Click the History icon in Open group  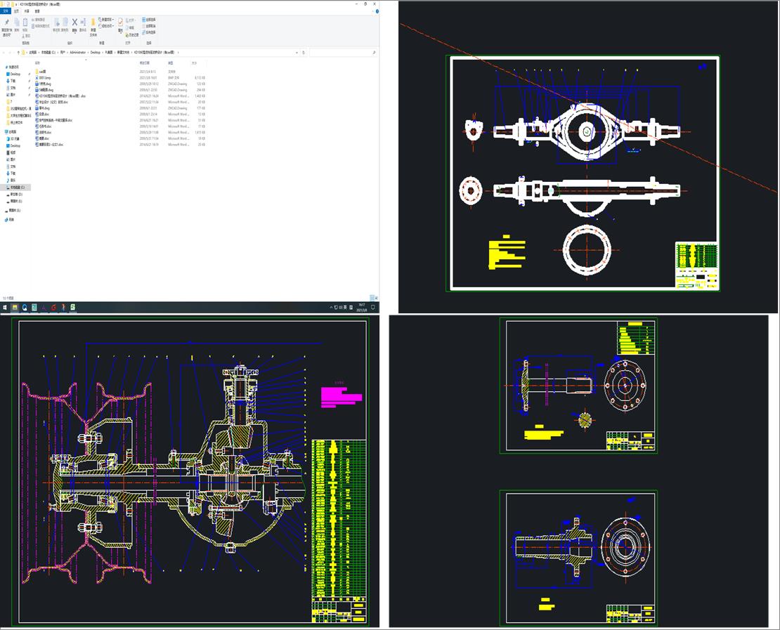coord(134,35)
